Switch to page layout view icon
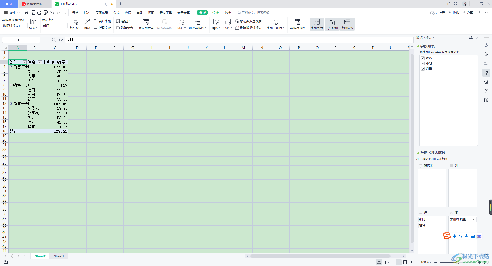 [x=405, y=262]
